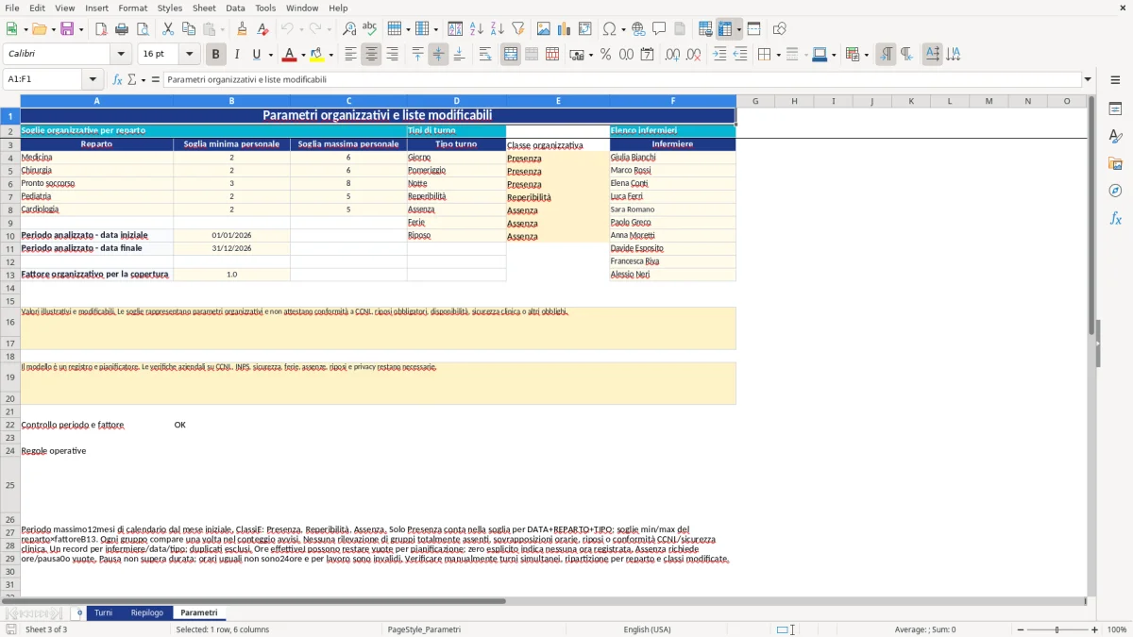Expand the formula bar

click(x=1088, y=79)
